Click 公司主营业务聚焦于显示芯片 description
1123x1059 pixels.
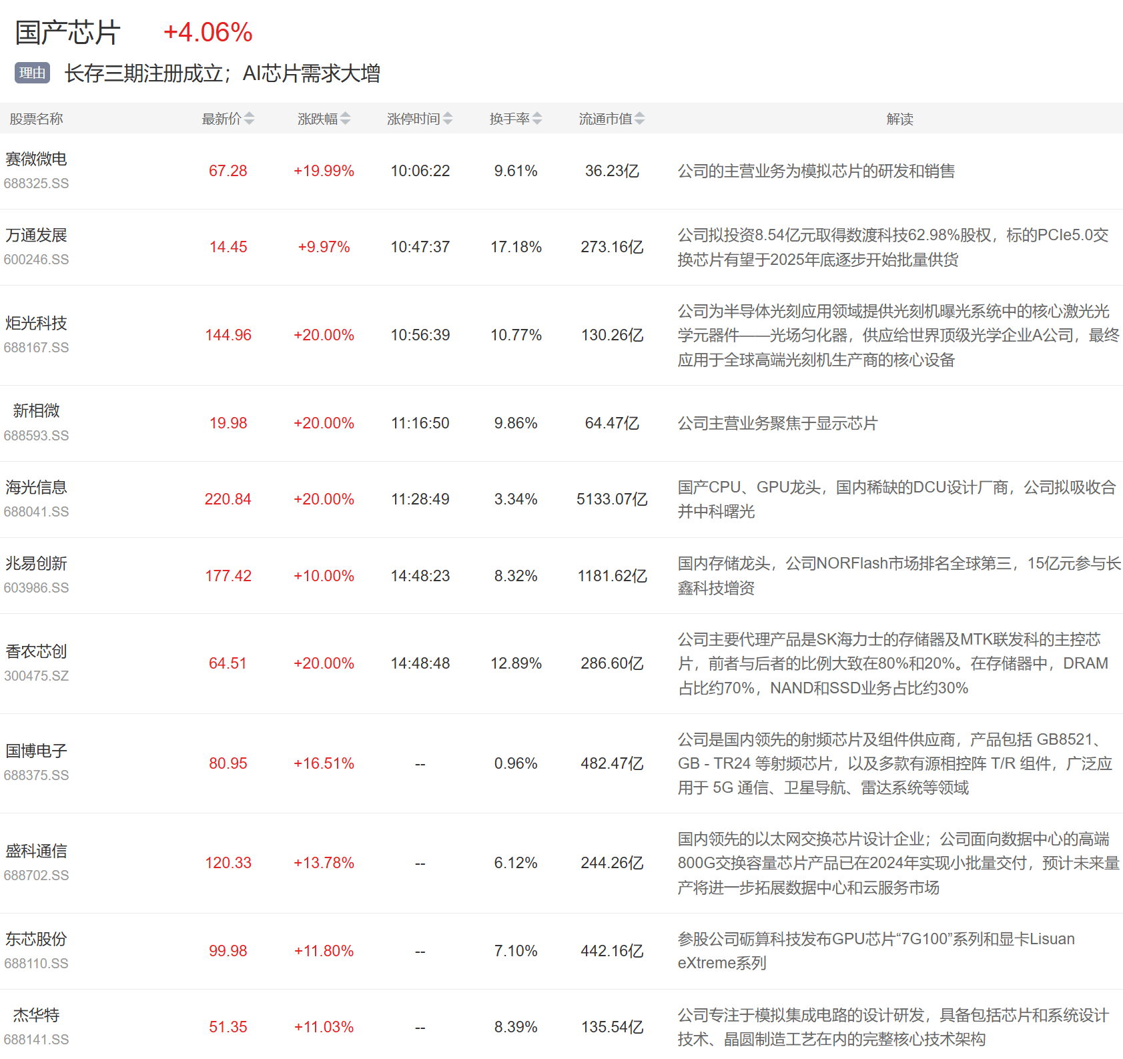(777, 423)
